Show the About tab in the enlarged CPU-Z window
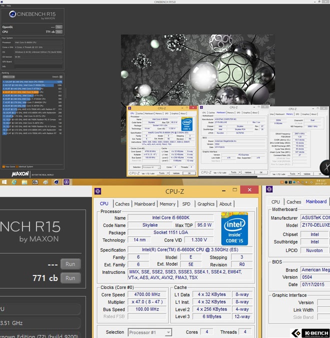The image size is (330, 338). tap(225, 203)
